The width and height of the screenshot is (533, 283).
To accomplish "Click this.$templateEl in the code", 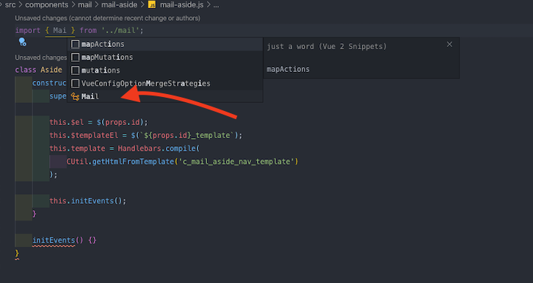I will (84, 135).
